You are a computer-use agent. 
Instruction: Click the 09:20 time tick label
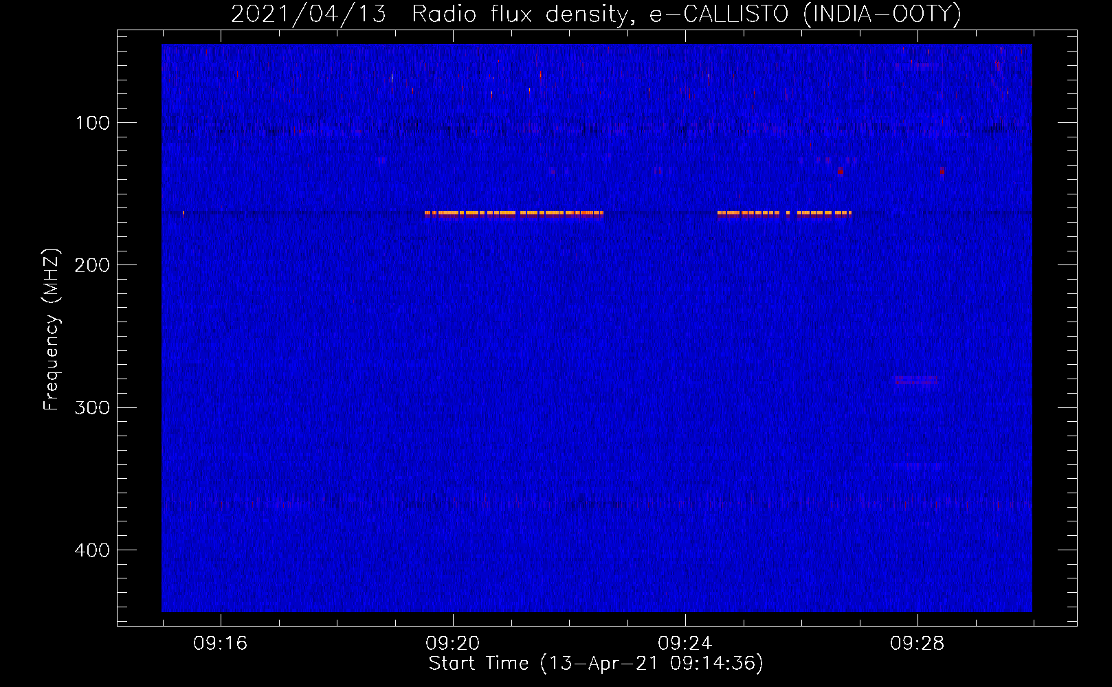click(452, 644)
